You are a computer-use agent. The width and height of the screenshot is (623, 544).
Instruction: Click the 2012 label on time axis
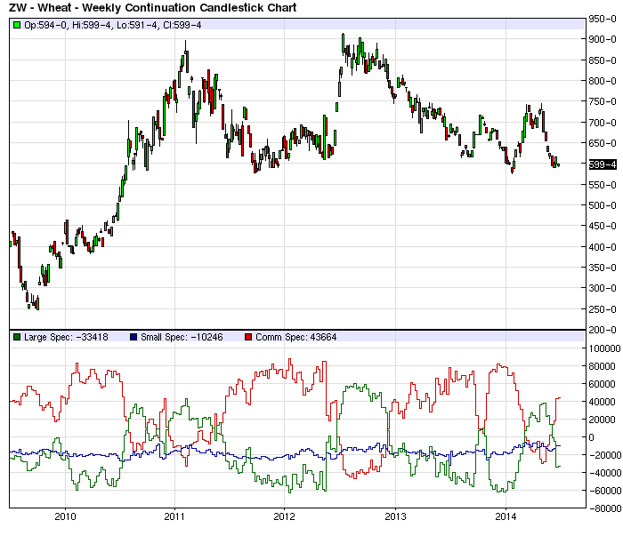284,516
